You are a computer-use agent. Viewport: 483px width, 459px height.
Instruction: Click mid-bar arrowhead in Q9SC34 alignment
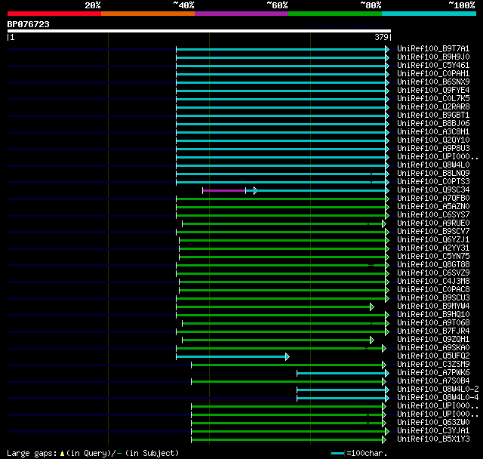click(255, 191)
